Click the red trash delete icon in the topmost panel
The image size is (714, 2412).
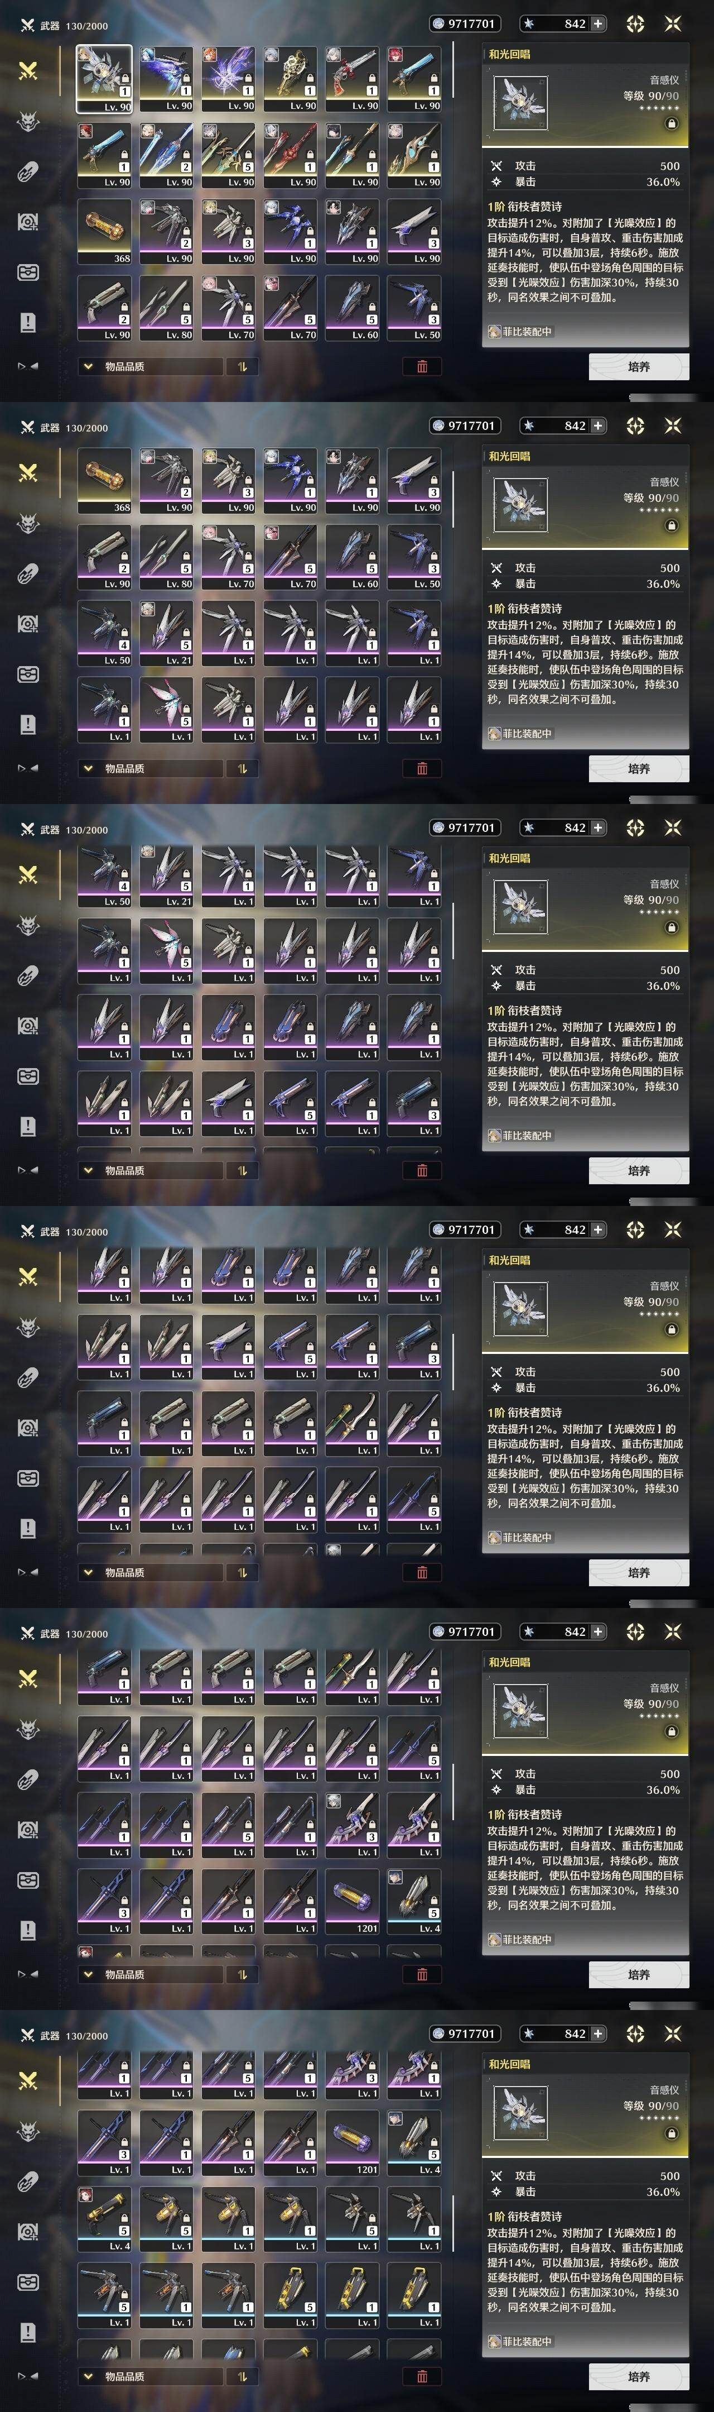pos(422,366)
